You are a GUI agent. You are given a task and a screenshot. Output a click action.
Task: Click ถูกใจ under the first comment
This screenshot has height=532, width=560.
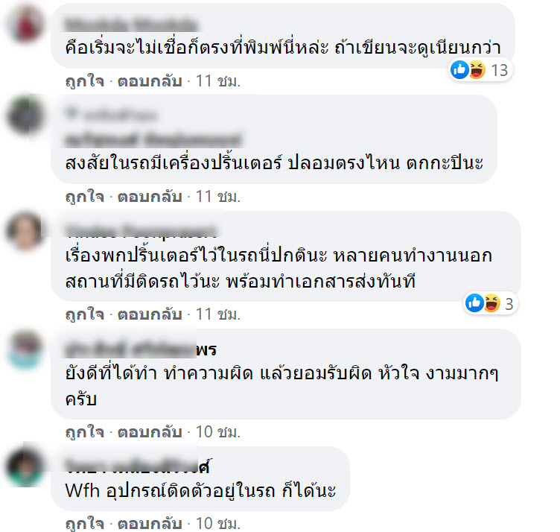click(x=85, y=81)
